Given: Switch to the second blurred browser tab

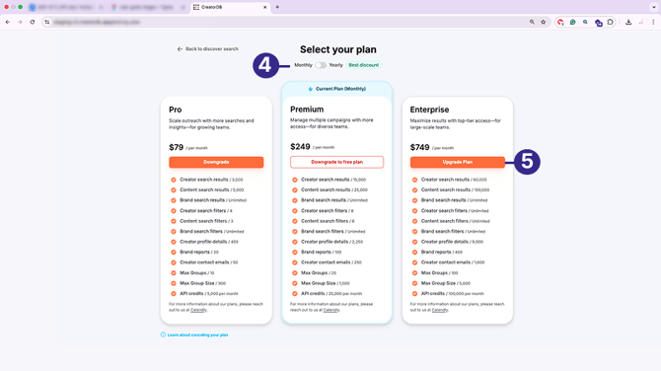Looking at the screenshot, I should [148, 7].
